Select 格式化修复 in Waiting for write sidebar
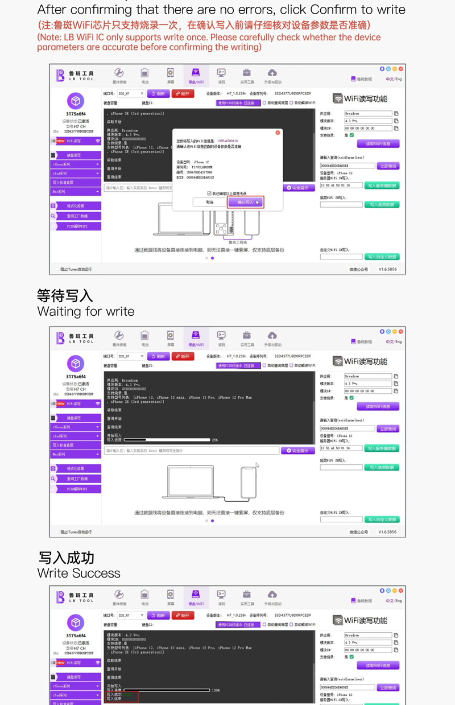This screenshot has height=705, width=455. [76, 468]
